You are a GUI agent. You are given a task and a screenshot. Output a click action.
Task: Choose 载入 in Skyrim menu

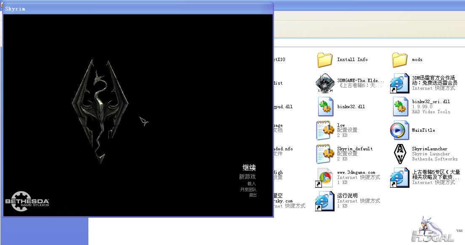click(252, 184)
